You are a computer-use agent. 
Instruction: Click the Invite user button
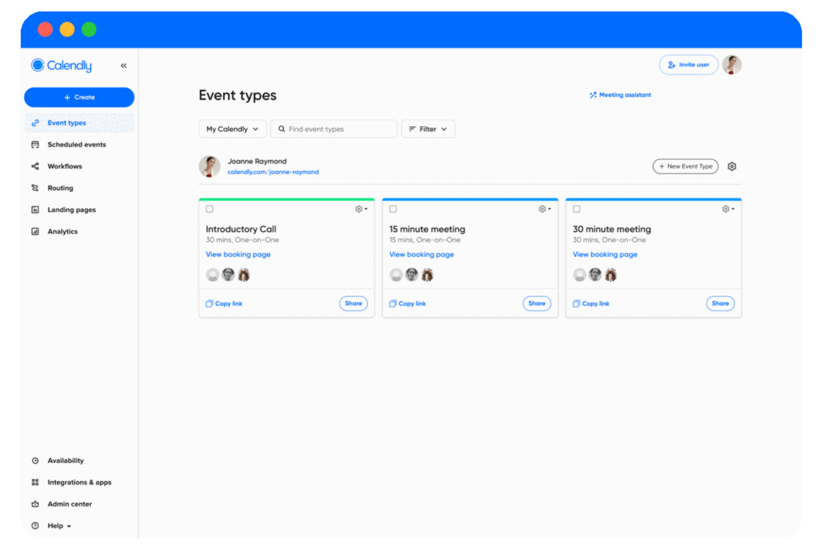coord(688,65)
